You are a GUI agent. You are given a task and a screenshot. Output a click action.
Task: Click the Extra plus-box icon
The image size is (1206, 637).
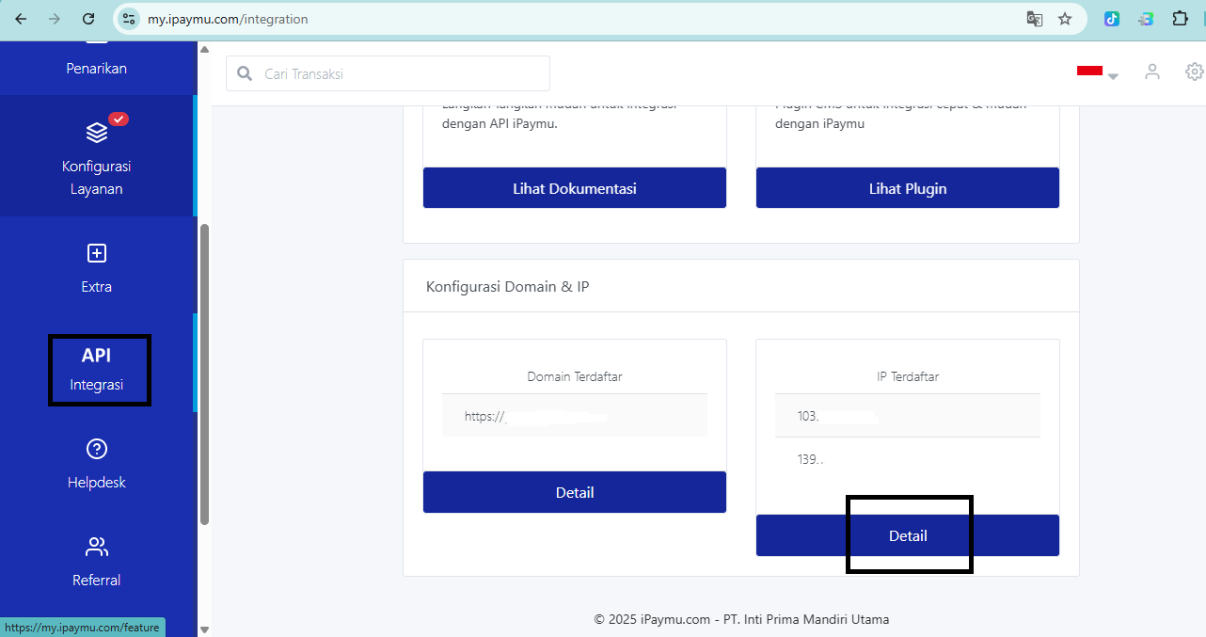pyautogui.click(x=96, y=253)
